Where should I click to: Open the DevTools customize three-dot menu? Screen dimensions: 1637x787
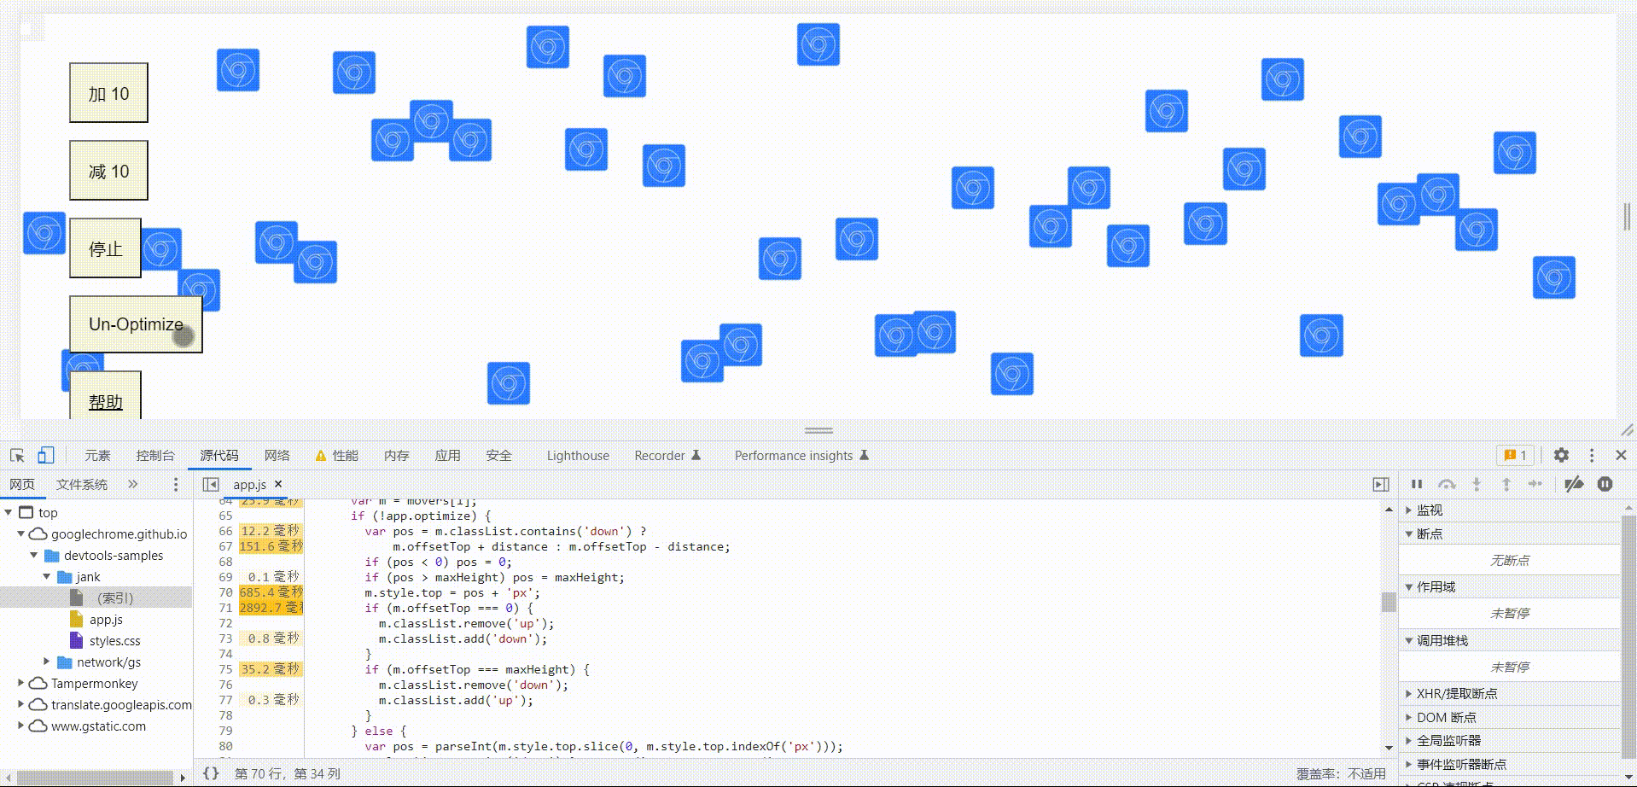[1592, 456]
